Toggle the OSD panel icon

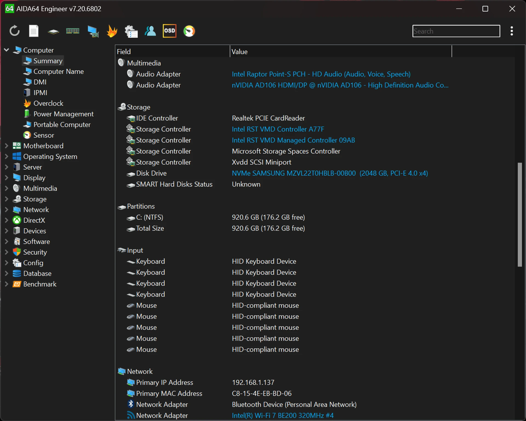[170, 31]
